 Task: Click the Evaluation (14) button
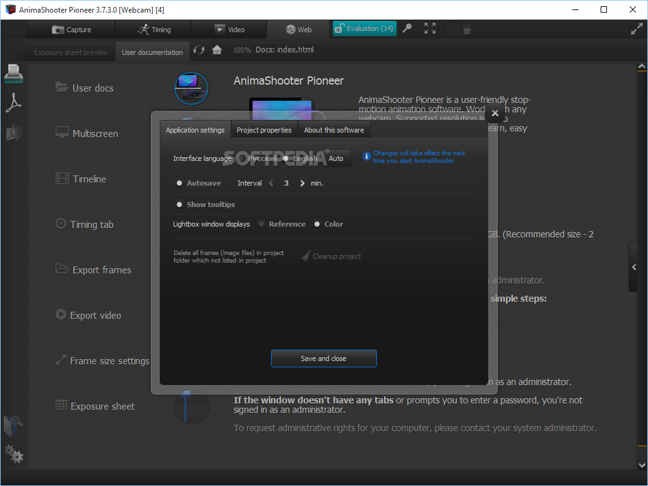(x=364, y=28)
